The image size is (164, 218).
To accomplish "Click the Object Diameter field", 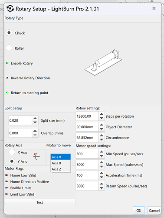I will click(x=87, y=127).
